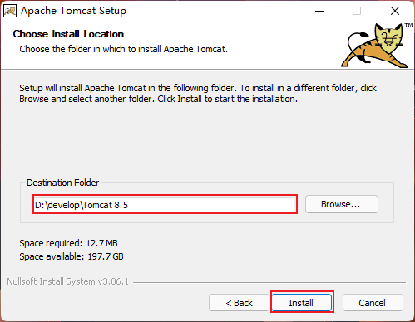Screen dimensions: 415x322
Task: Click the path text D:\develop\Tomcat 8.5
Action: tap(82, 205)
